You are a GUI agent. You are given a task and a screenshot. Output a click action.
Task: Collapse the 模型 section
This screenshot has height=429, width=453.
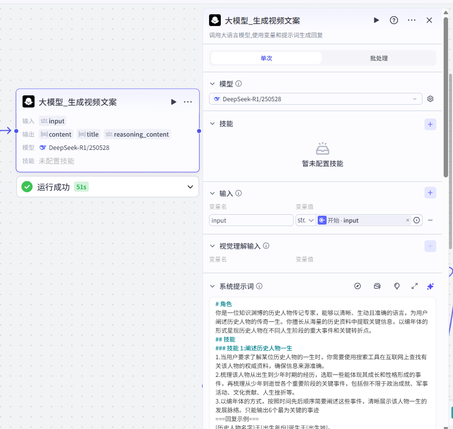pos(212,84)
